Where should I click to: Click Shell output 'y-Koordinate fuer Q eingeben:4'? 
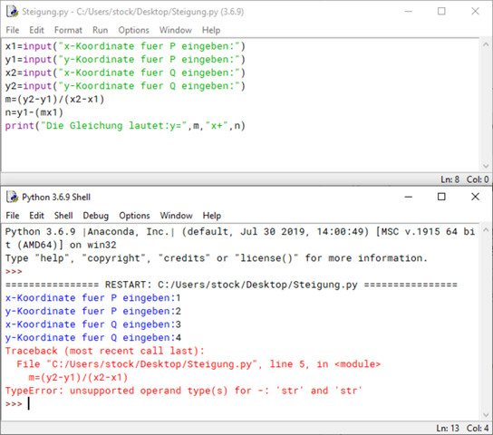[93, 337]
